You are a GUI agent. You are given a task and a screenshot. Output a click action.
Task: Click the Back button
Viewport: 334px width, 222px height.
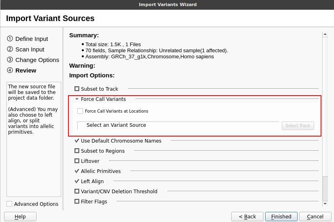coord(247,216)
